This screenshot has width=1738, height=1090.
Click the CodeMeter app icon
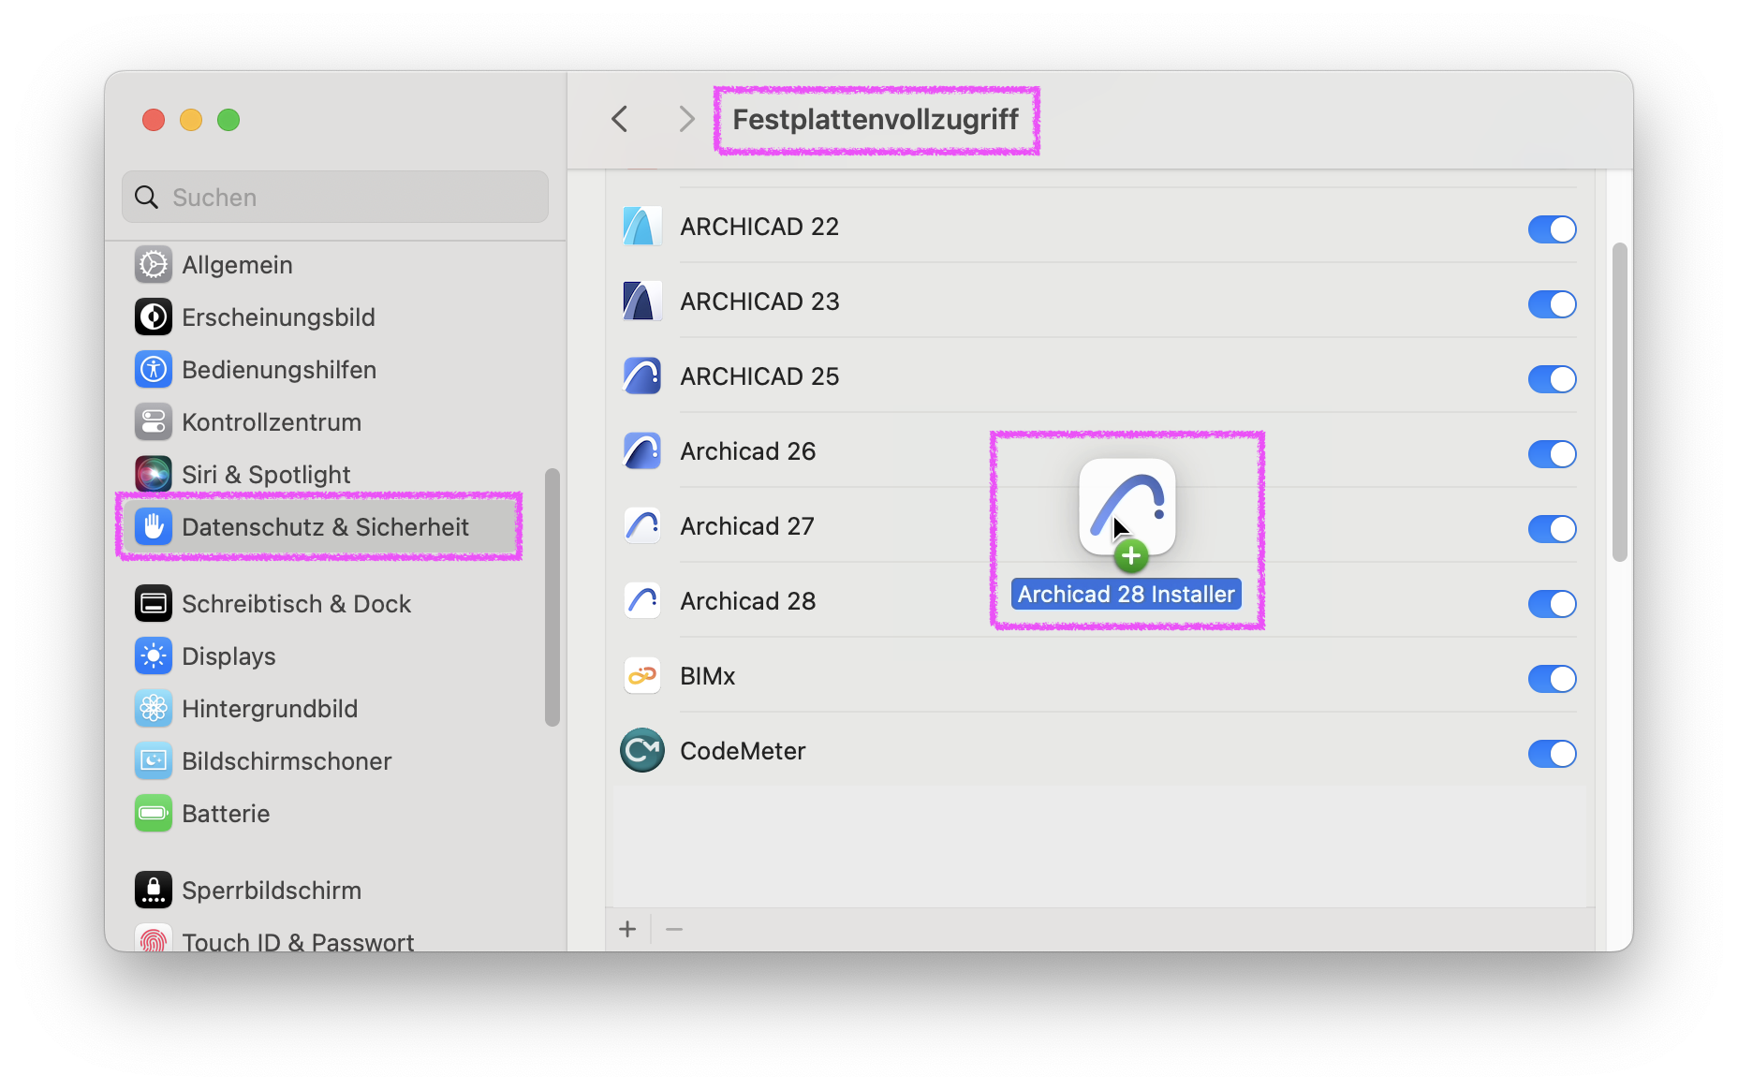(x=642, y=751)
